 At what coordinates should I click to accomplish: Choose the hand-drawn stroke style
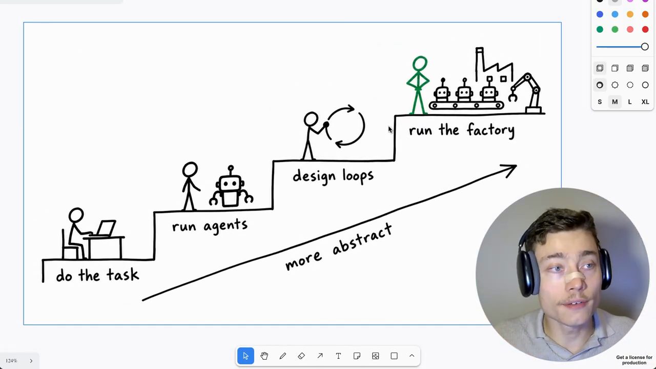pos(600,85)
